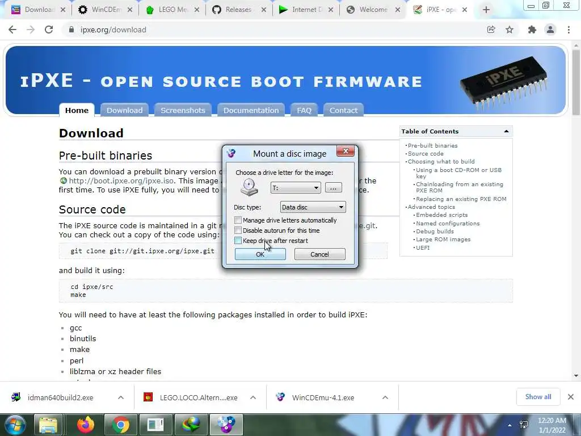
Task: Expand options for idman640build2.exe download
Action: pyautogui.click(x=121, y=397)
